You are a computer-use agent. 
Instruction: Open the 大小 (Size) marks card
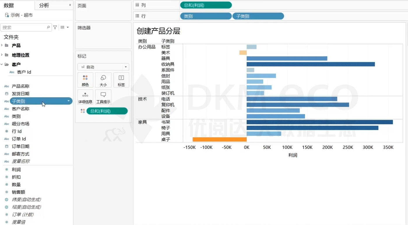[x=103, y=80]
